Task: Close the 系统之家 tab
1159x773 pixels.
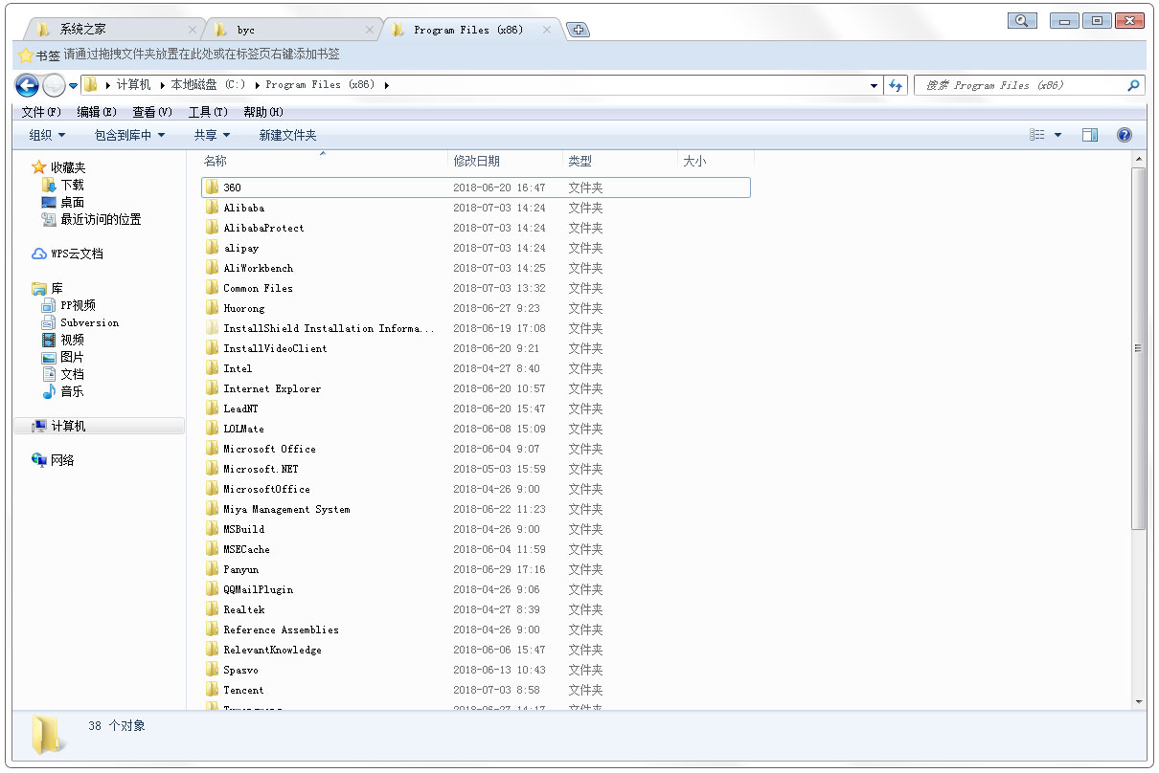Action: coord(193,30)
